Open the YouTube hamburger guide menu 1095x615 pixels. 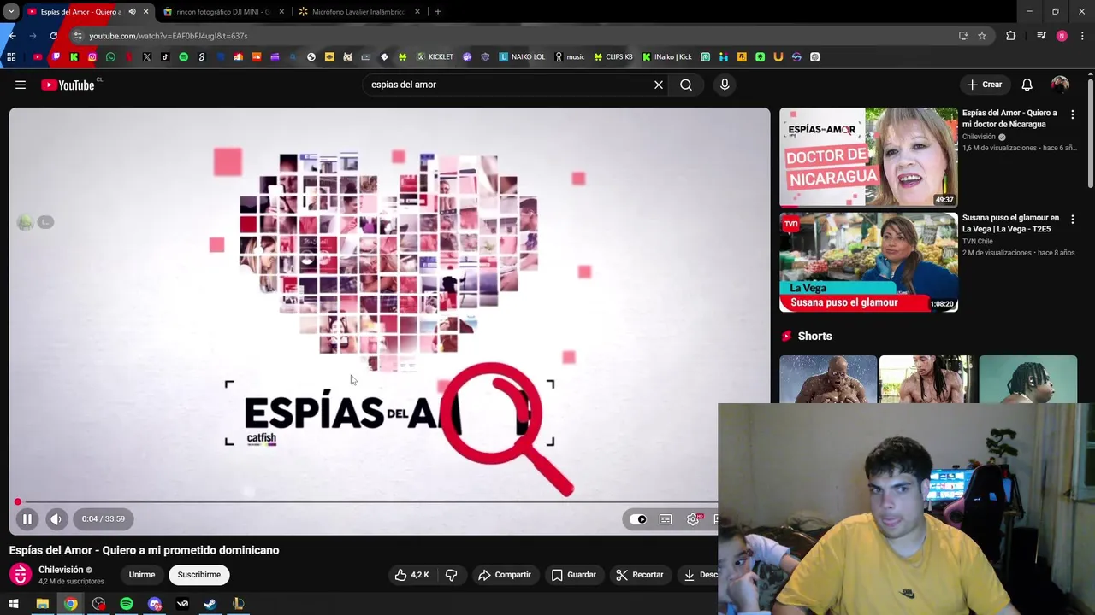21,85
